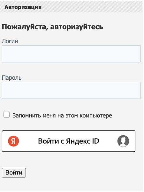Focus the Пароль input field
This screenshot has height=192, width=144.
click(71, 90)
